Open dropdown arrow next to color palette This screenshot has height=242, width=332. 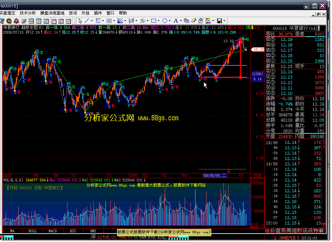coord(213,21)
